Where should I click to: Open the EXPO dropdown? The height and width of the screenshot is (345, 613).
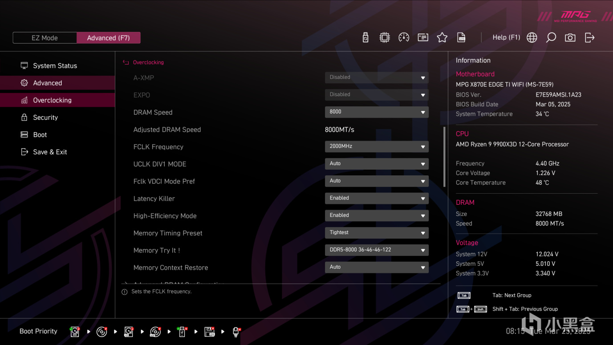377,95
